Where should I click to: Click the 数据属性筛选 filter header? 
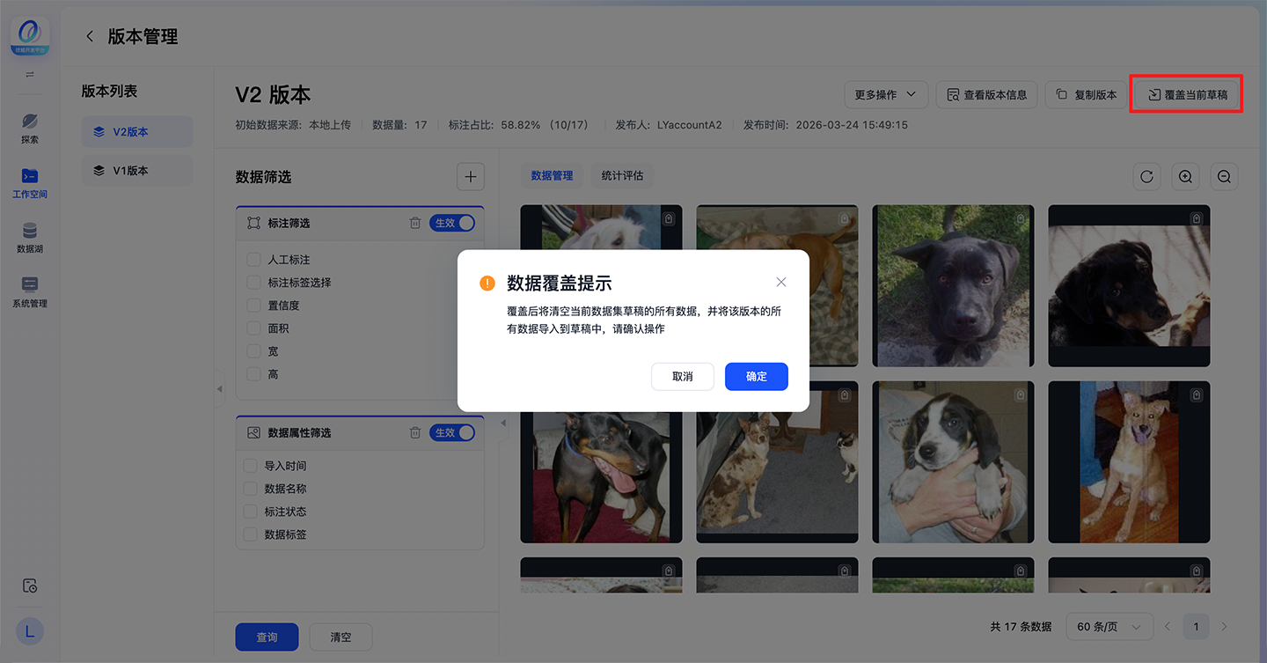coord(360,433)
